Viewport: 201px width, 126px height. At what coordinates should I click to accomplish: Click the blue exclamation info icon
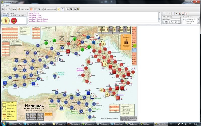click(x=173, y=13)
